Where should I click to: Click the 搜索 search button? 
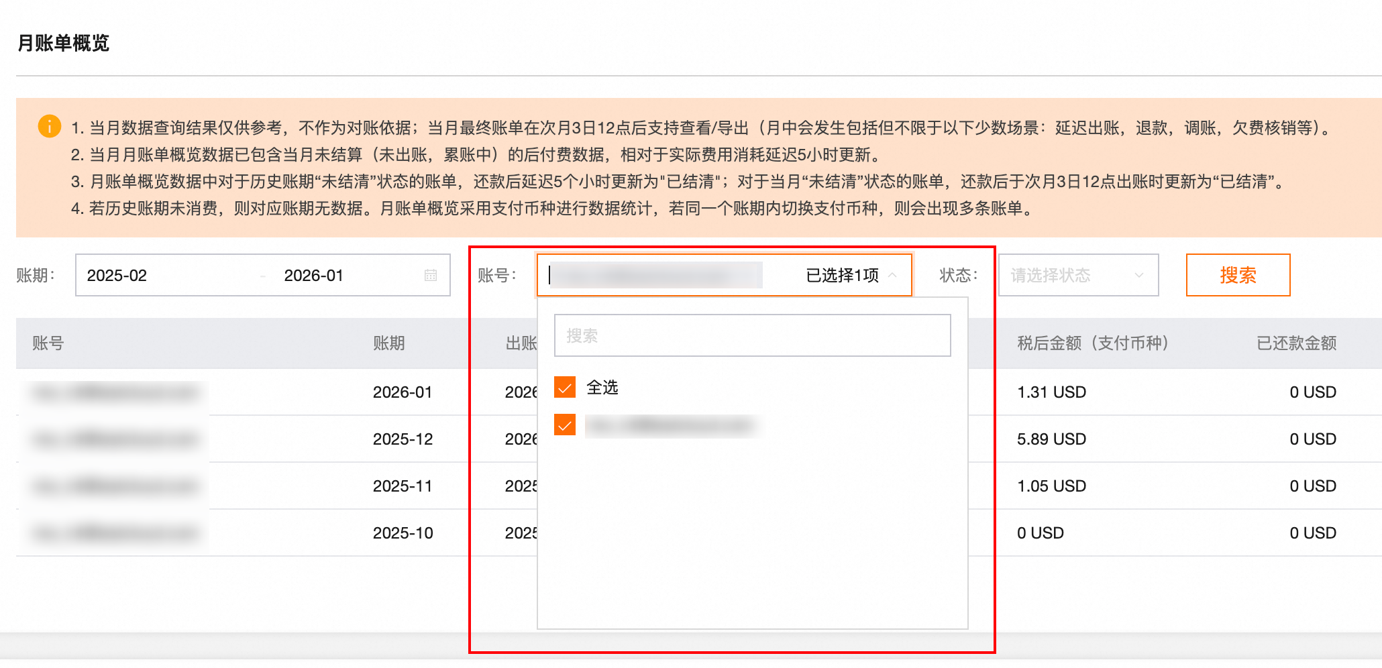pyautogui.click(x=1238, y=275)
